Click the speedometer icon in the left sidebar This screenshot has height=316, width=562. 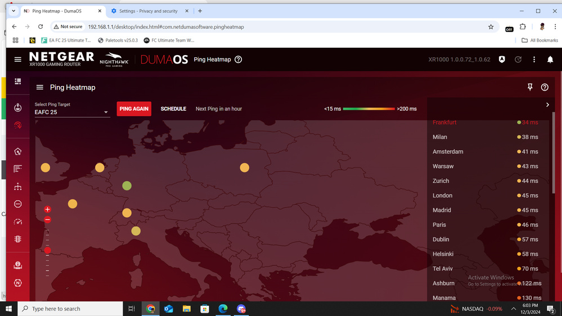18,222
